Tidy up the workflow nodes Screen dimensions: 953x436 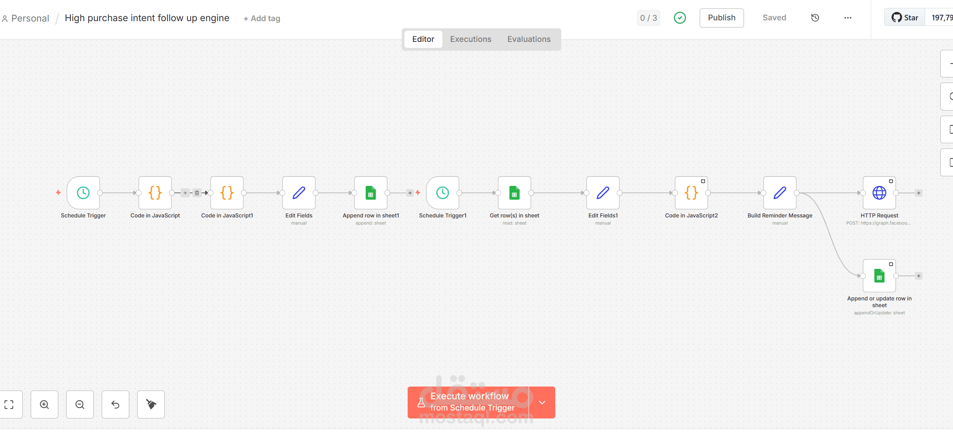coord(151,404)
